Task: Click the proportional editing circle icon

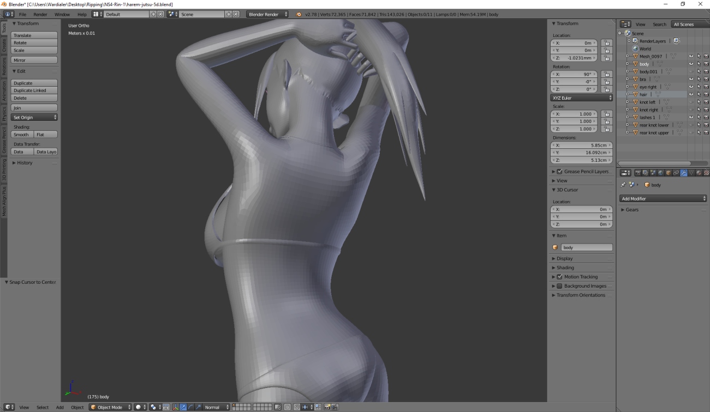Action: click(288, 407)
